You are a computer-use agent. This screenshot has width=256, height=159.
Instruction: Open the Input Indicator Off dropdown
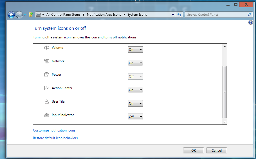pyautogui.click(x=135, y=117)
